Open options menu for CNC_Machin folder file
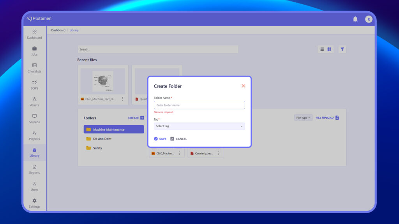The width and height of the screenshot is (399, 224). (179, 153)
